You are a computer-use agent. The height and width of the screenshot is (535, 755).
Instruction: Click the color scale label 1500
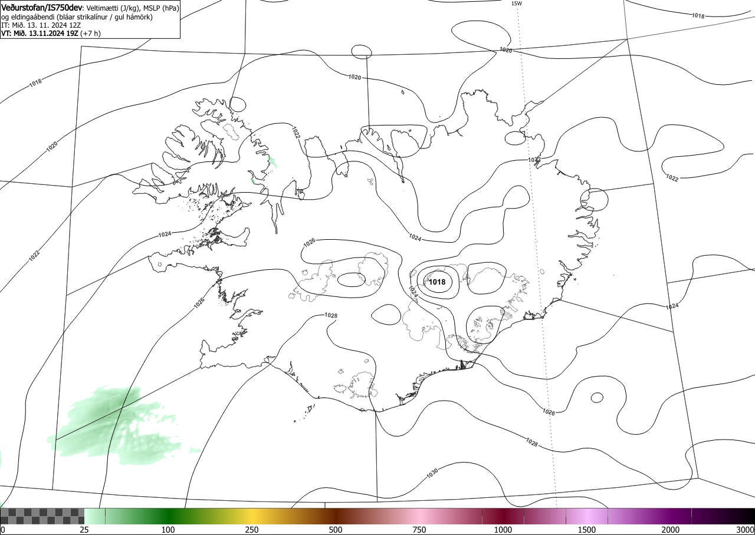point(587,530)
